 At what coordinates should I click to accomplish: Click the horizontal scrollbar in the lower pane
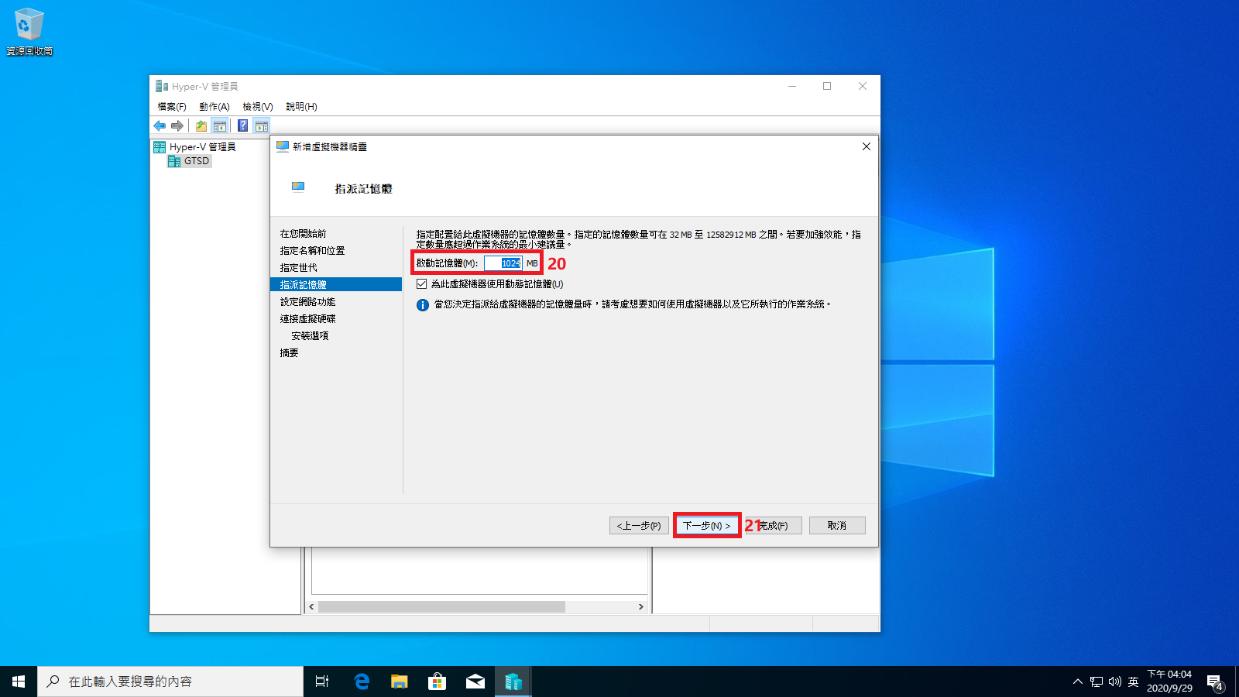[x=441, y=607]
